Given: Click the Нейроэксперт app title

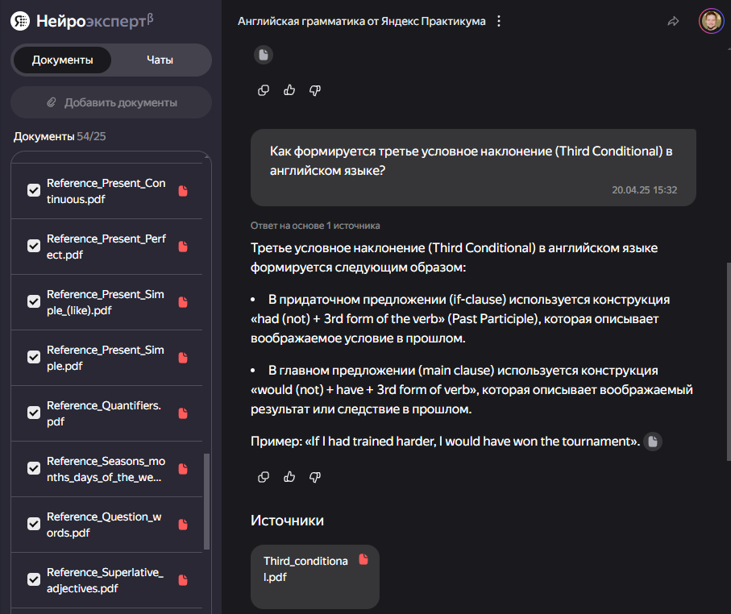Looking at the screenshot, I should 94,21.
